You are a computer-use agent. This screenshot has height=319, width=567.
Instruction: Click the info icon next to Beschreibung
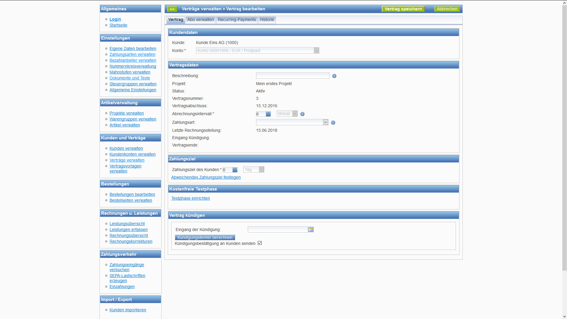point(334,76)
